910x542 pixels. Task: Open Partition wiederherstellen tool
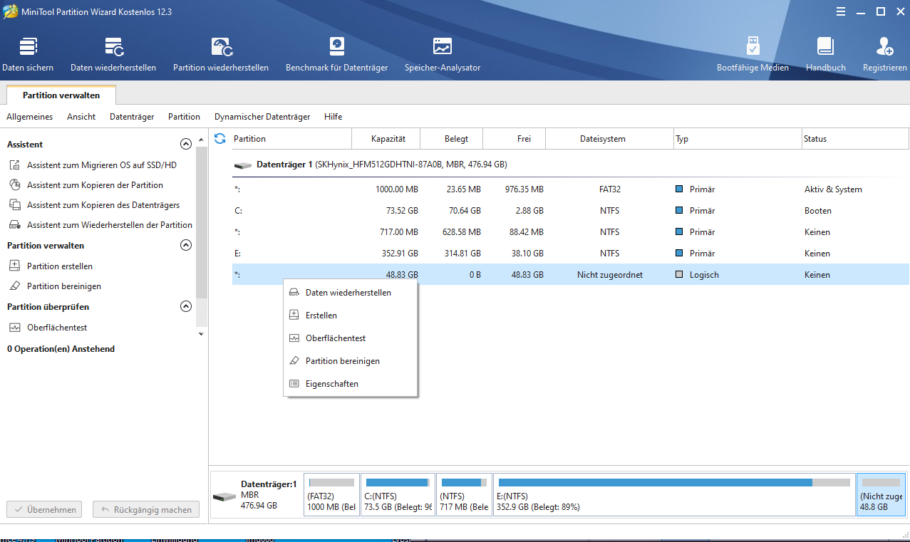(x=221, y=55)
